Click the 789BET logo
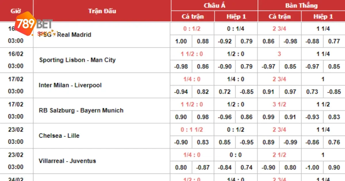This screenshot has height=181, width=345. click(34, 24)
